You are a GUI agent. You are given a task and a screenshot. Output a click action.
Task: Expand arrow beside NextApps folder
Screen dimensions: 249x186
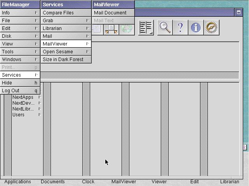tap(40, 97)
